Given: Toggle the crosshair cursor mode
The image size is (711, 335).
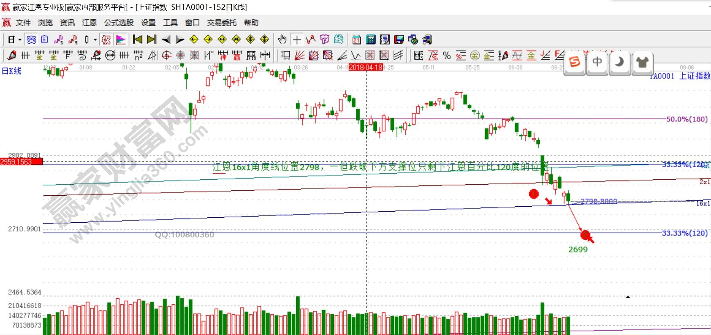Looking at the screenshot, I should pyautogui.click(x=297, y=40).
